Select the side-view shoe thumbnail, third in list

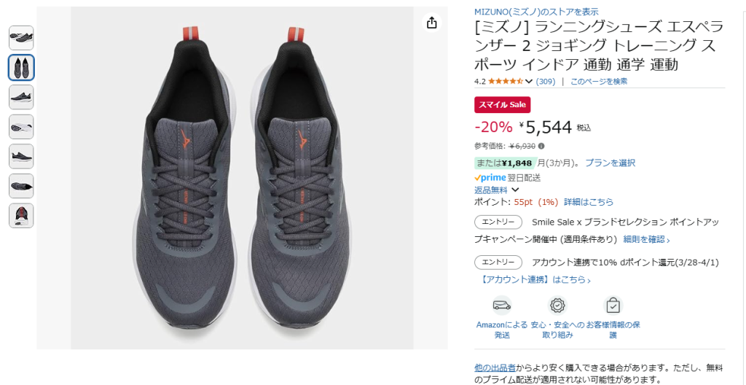(21, 97)
